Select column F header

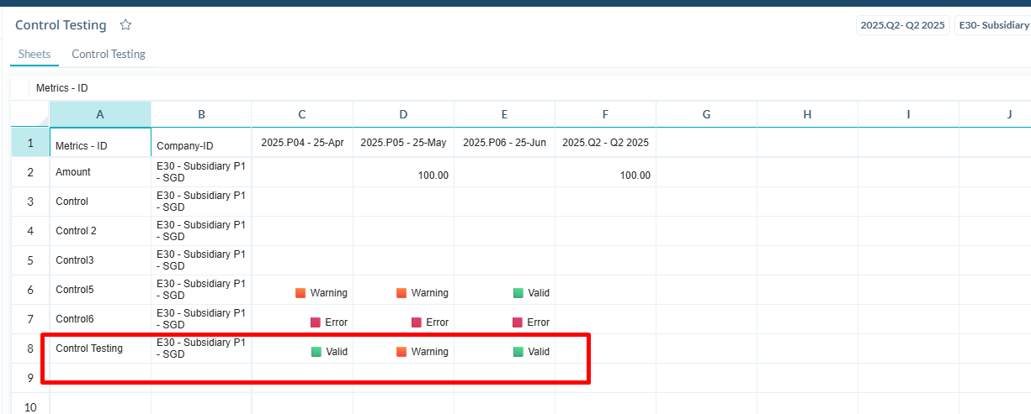tap(605, 114)
